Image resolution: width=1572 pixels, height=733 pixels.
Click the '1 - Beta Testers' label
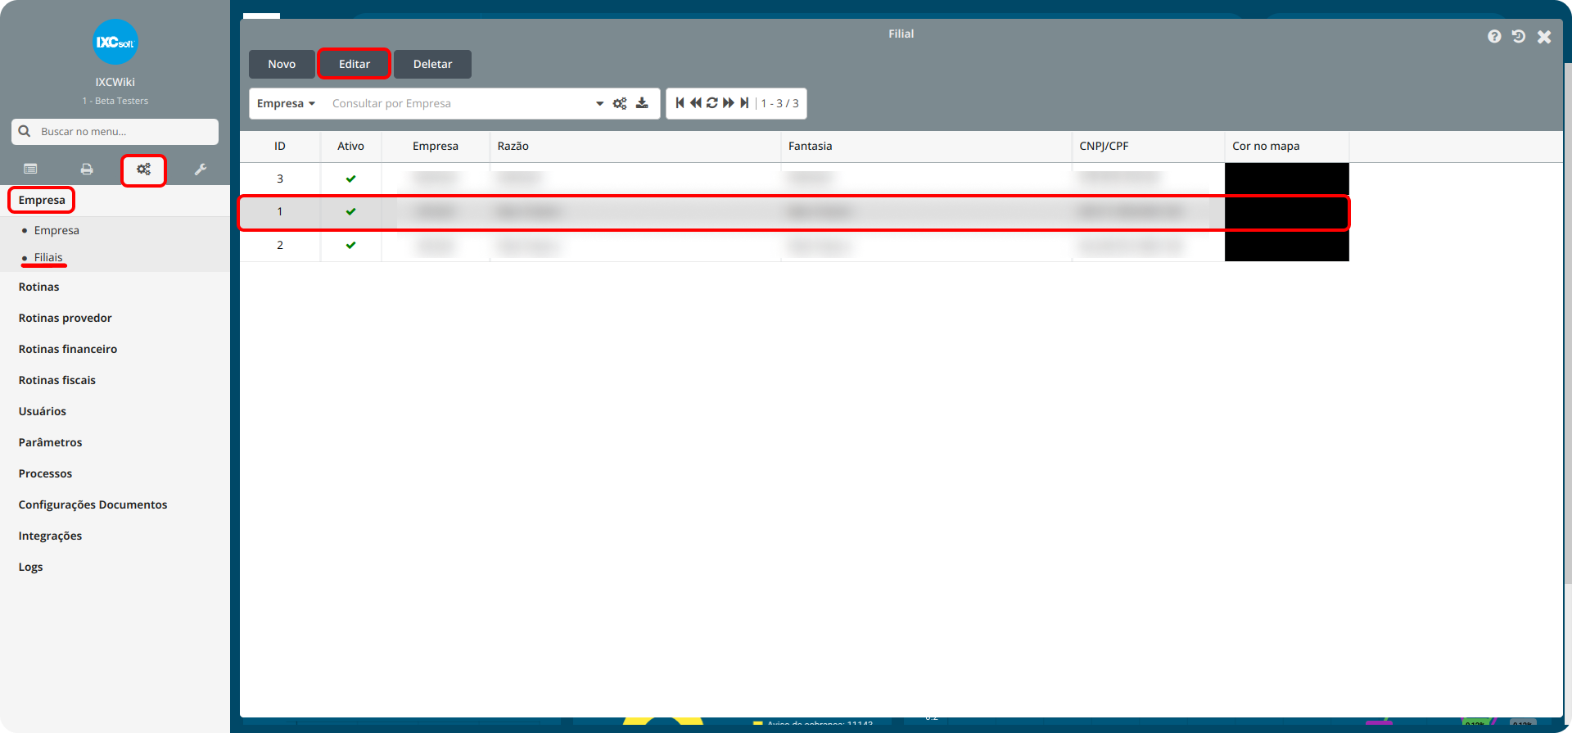(x=115, y=101)
